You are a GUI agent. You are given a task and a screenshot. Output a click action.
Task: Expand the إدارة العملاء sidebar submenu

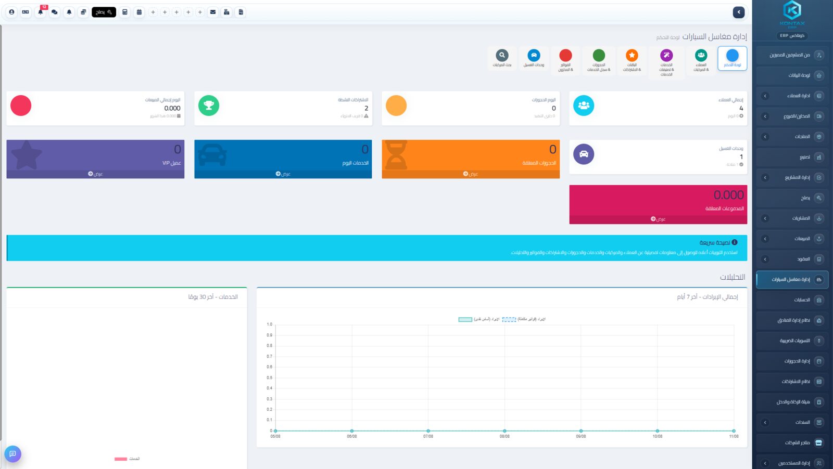coord(765,96)
